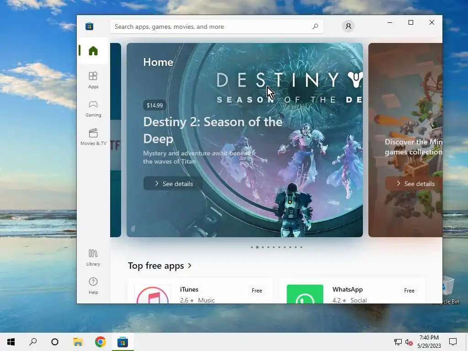Maximize the Microsoft Store window
Viewport: 468px width, 351px height.
point(411,22)
